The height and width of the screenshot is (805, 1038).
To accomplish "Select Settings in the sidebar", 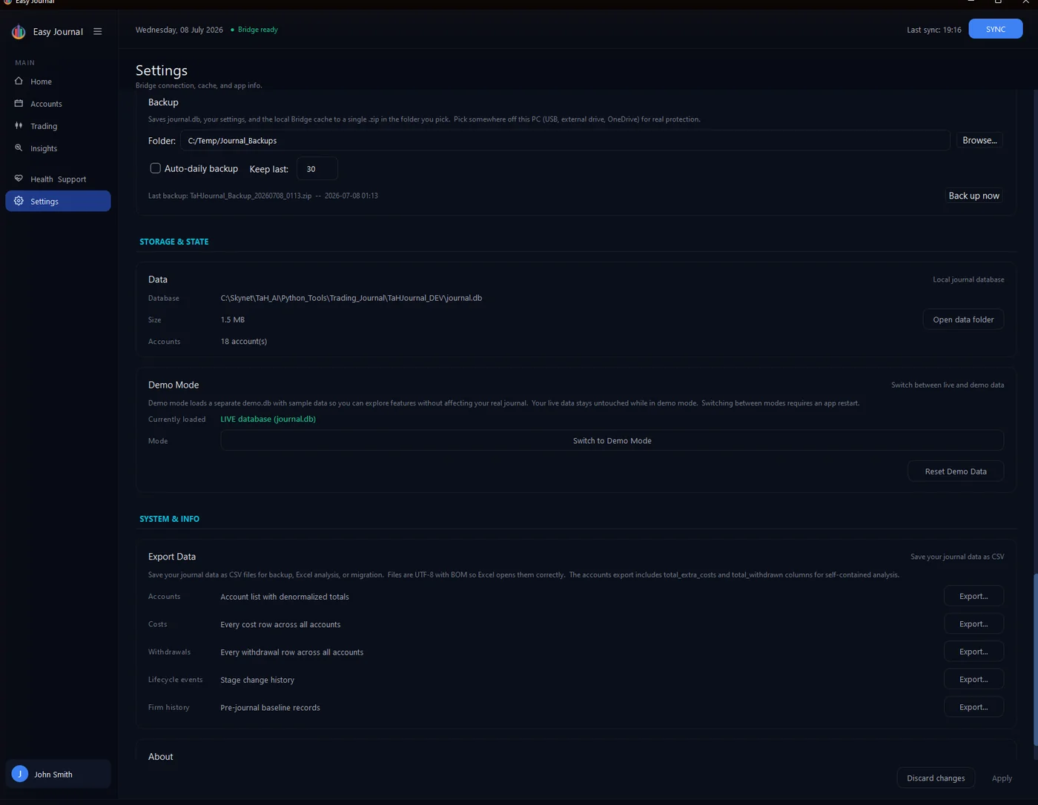I will point(58,201).
